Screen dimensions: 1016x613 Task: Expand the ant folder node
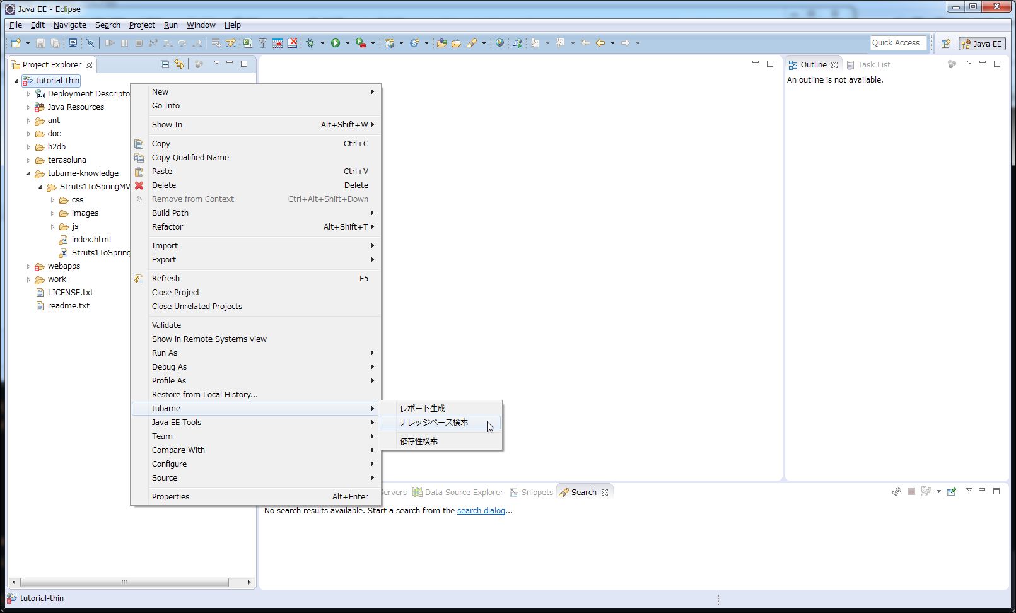pos(28,120)
